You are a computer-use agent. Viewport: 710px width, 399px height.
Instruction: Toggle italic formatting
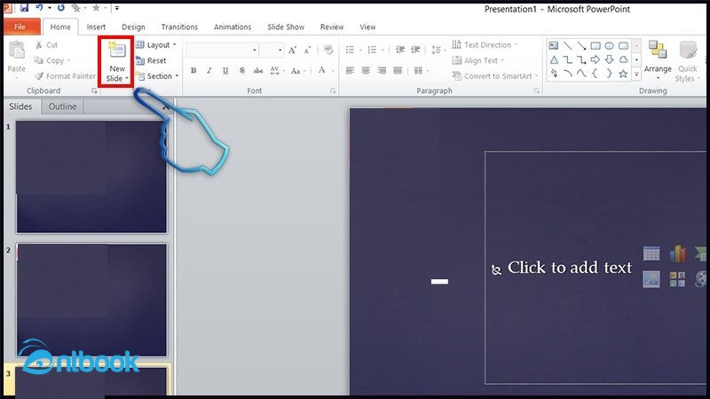pyautogui.click(x=209, y=71)
